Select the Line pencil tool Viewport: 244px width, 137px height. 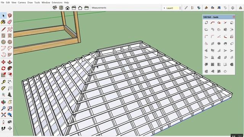(x=3, y=29)
